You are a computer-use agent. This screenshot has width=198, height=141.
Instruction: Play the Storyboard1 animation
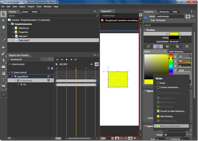coord(67,59)
